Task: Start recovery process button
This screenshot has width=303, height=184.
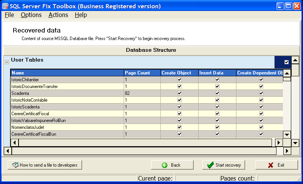Action: coord(224,165)
